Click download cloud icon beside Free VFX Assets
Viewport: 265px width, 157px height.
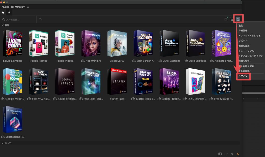[x=29, y=99]
